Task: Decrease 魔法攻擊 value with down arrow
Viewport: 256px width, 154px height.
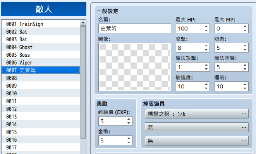Action: coord(206,69)
